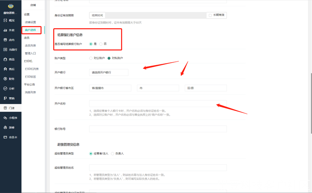
Task: Choose 对公账户 account type
Action: tap(91, 58)
